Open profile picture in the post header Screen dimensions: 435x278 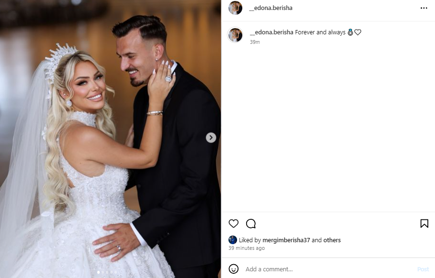tap(235, 8)
